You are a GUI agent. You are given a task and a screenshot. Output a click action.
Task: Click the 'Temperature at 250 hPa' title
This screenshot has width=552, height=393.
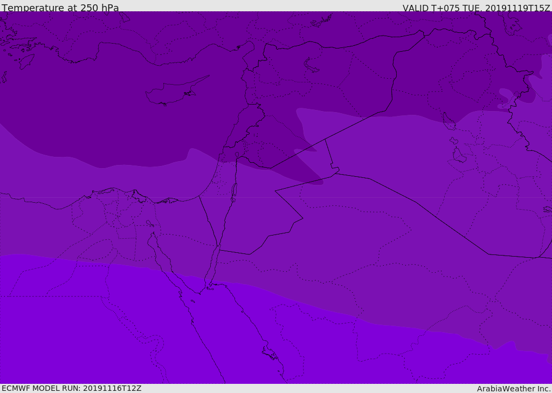point(60,8)
